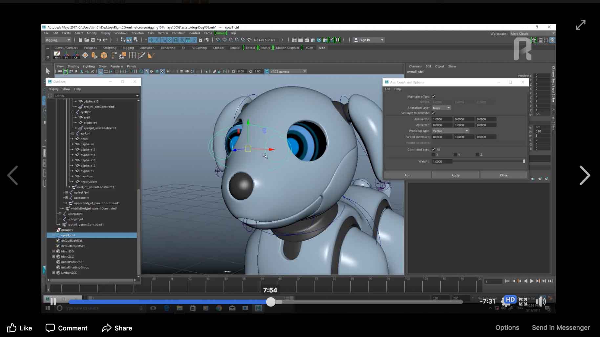Expand the video using the diagonal arrows icon
The image size is (600, 337).
click(580, 25)
